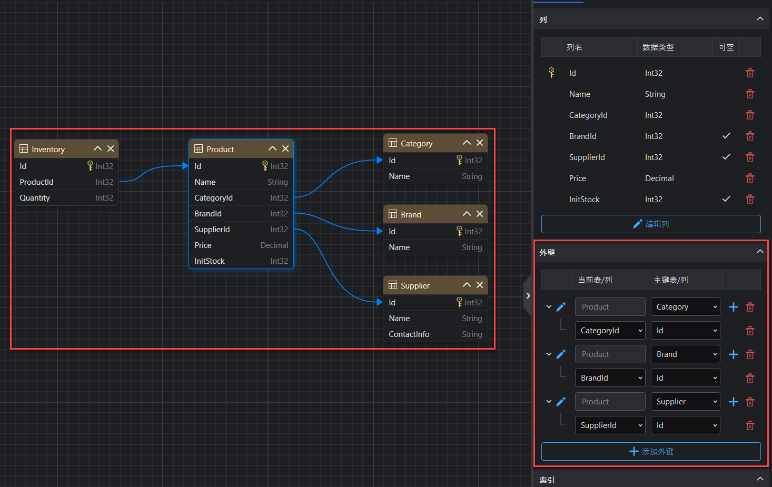The height and width of the screenshot is (487, 772).
Task: Close the Supplier table node
Action: point(480,285)
